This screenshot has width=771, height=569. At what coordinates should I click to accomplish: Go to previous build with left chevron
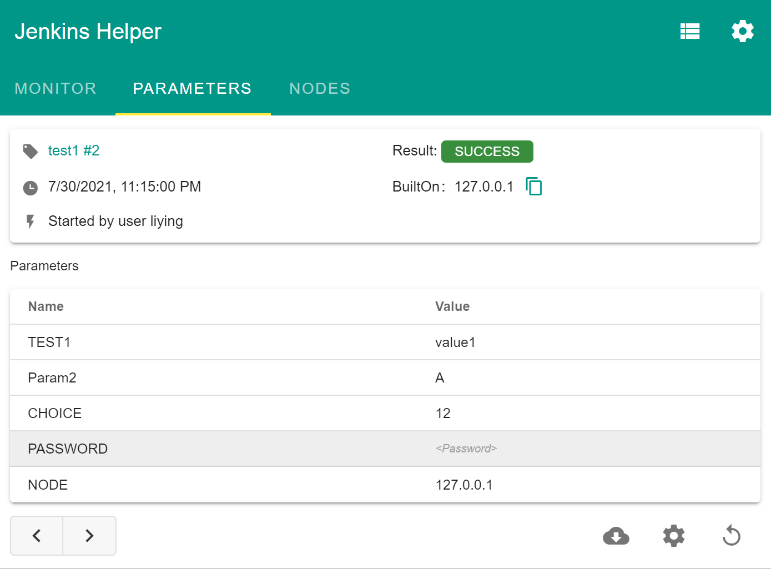37,536
